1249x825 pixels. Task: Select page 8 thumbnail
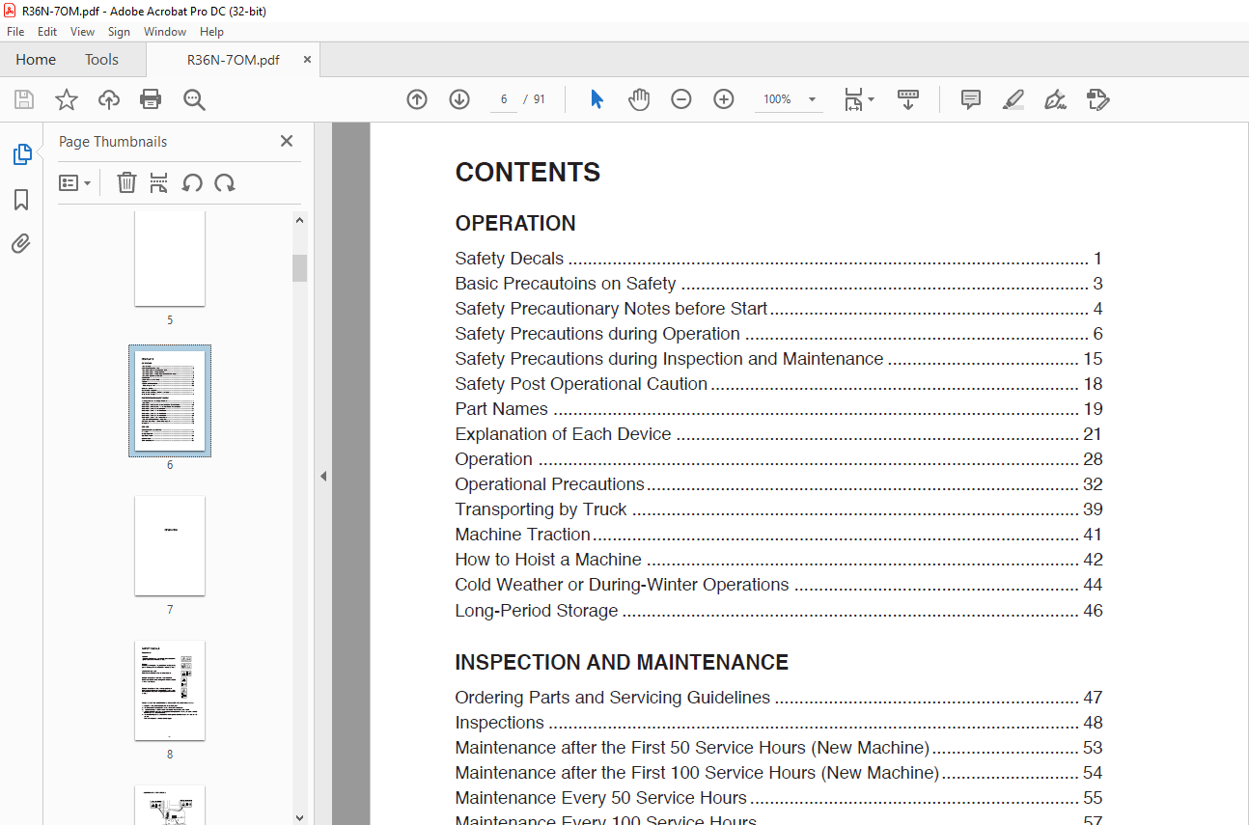pos(170,690)
